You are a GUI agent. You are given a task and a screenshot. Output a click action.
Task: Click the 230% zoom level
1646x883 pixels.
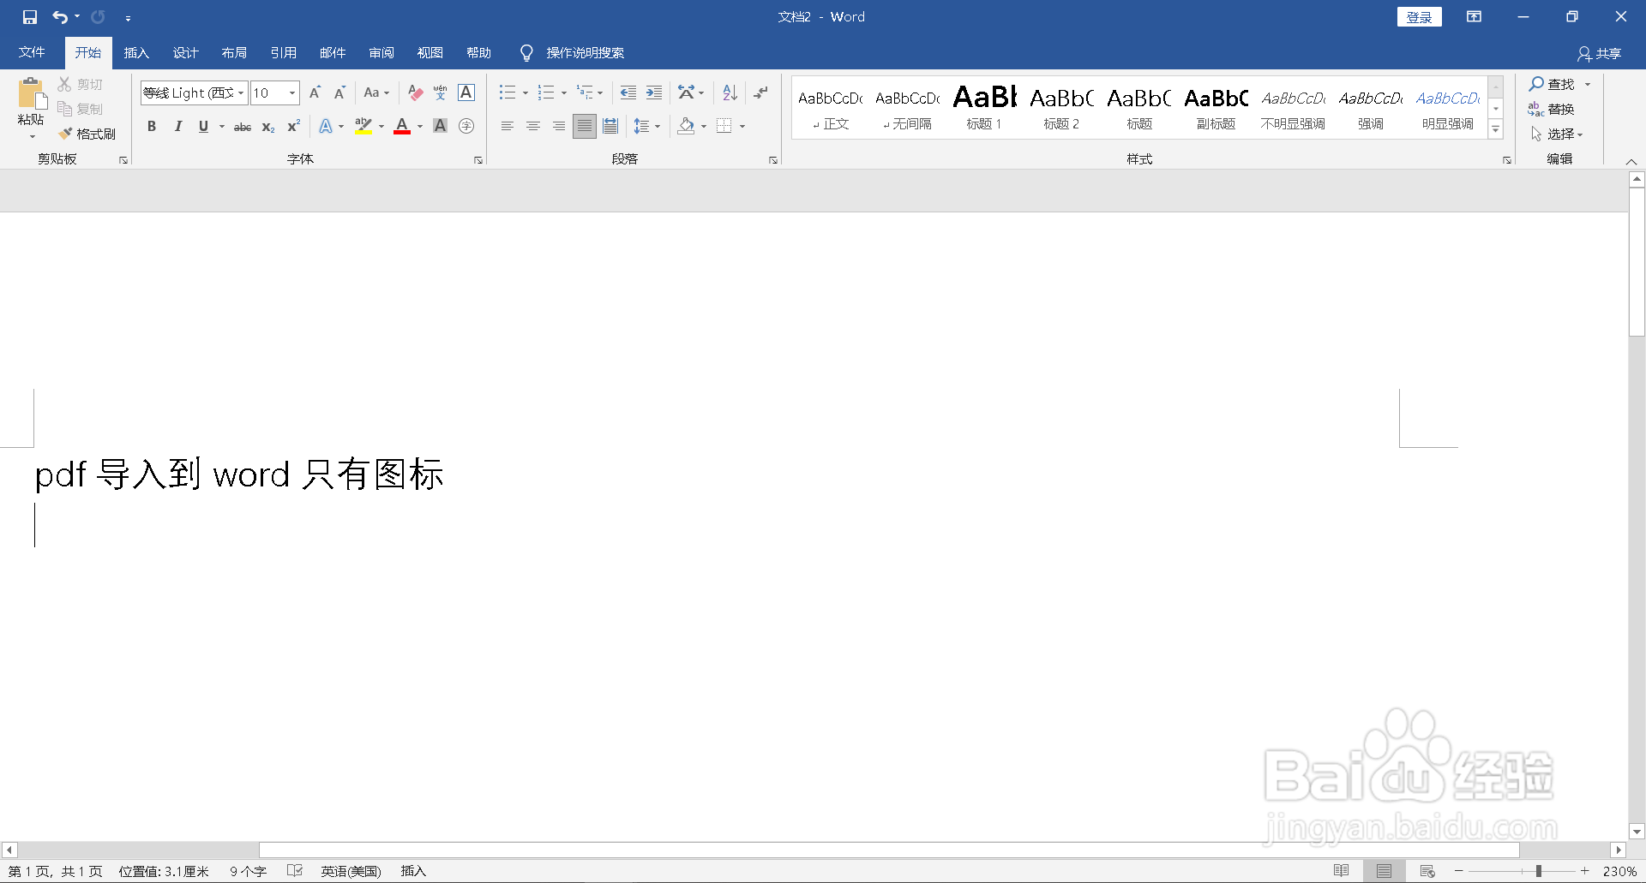(1619, 871)
